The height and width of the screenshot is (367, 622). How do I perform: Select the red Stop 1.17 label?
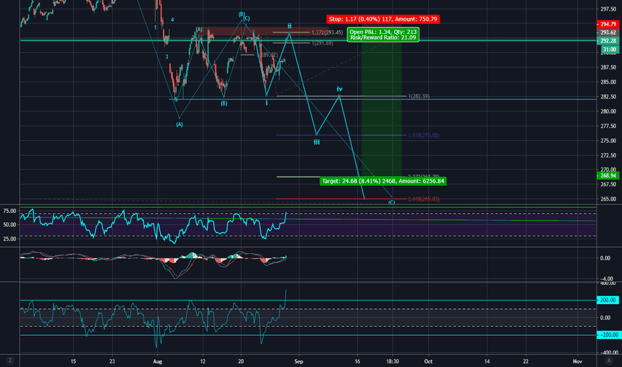tap(383, 19)
